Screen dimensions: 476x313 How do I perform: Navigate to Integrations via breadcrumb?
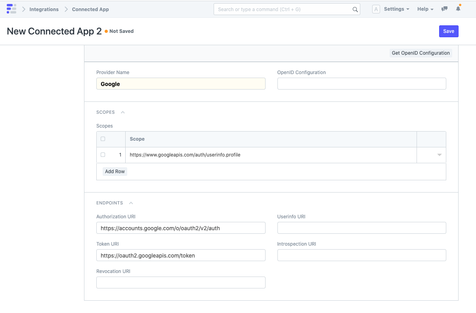tap(44, 9)
